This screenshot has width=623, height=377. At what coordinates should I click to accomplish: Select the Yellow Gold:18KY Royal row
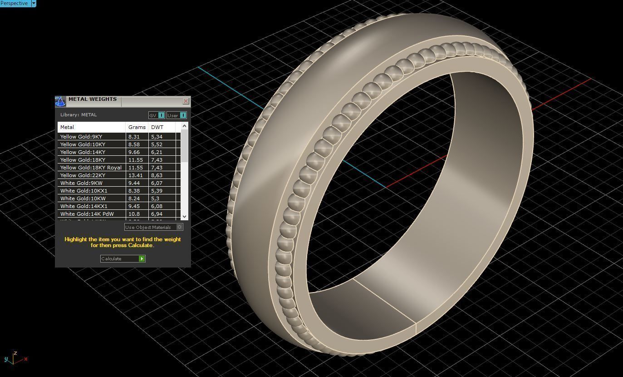pos(119,168)
